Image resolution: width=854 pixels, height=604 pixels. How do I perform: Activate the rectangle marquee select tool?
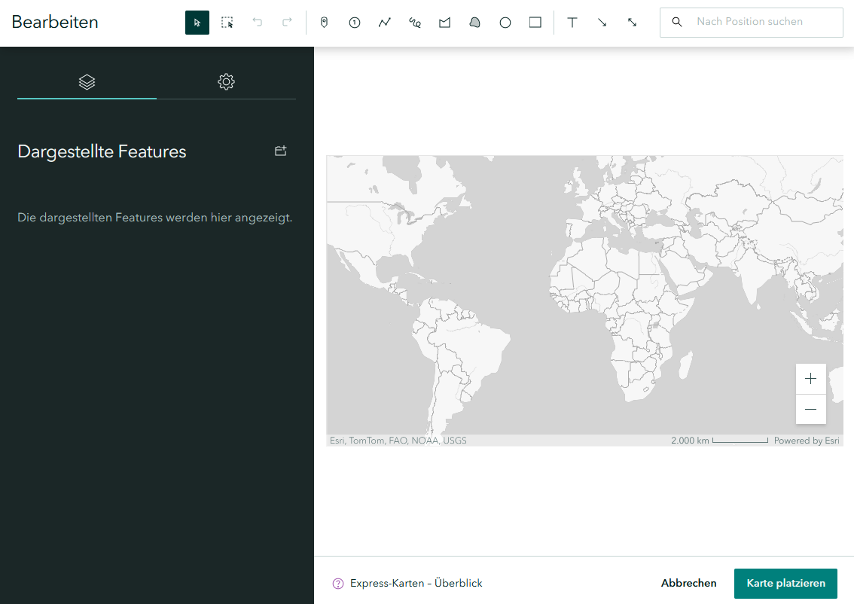pyautogui.click(x=227, y=23)
